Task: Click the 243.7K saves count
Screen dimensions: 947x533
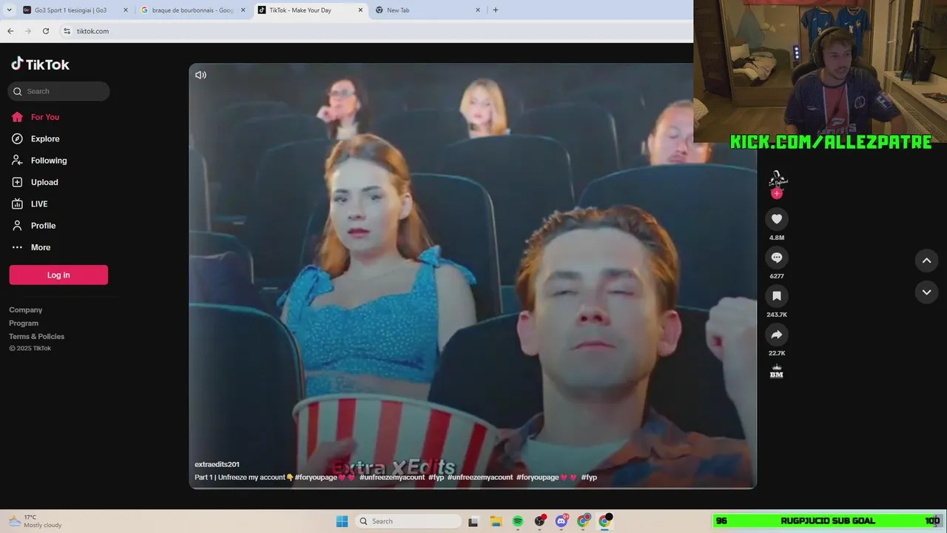Action: tap(776, 315)
